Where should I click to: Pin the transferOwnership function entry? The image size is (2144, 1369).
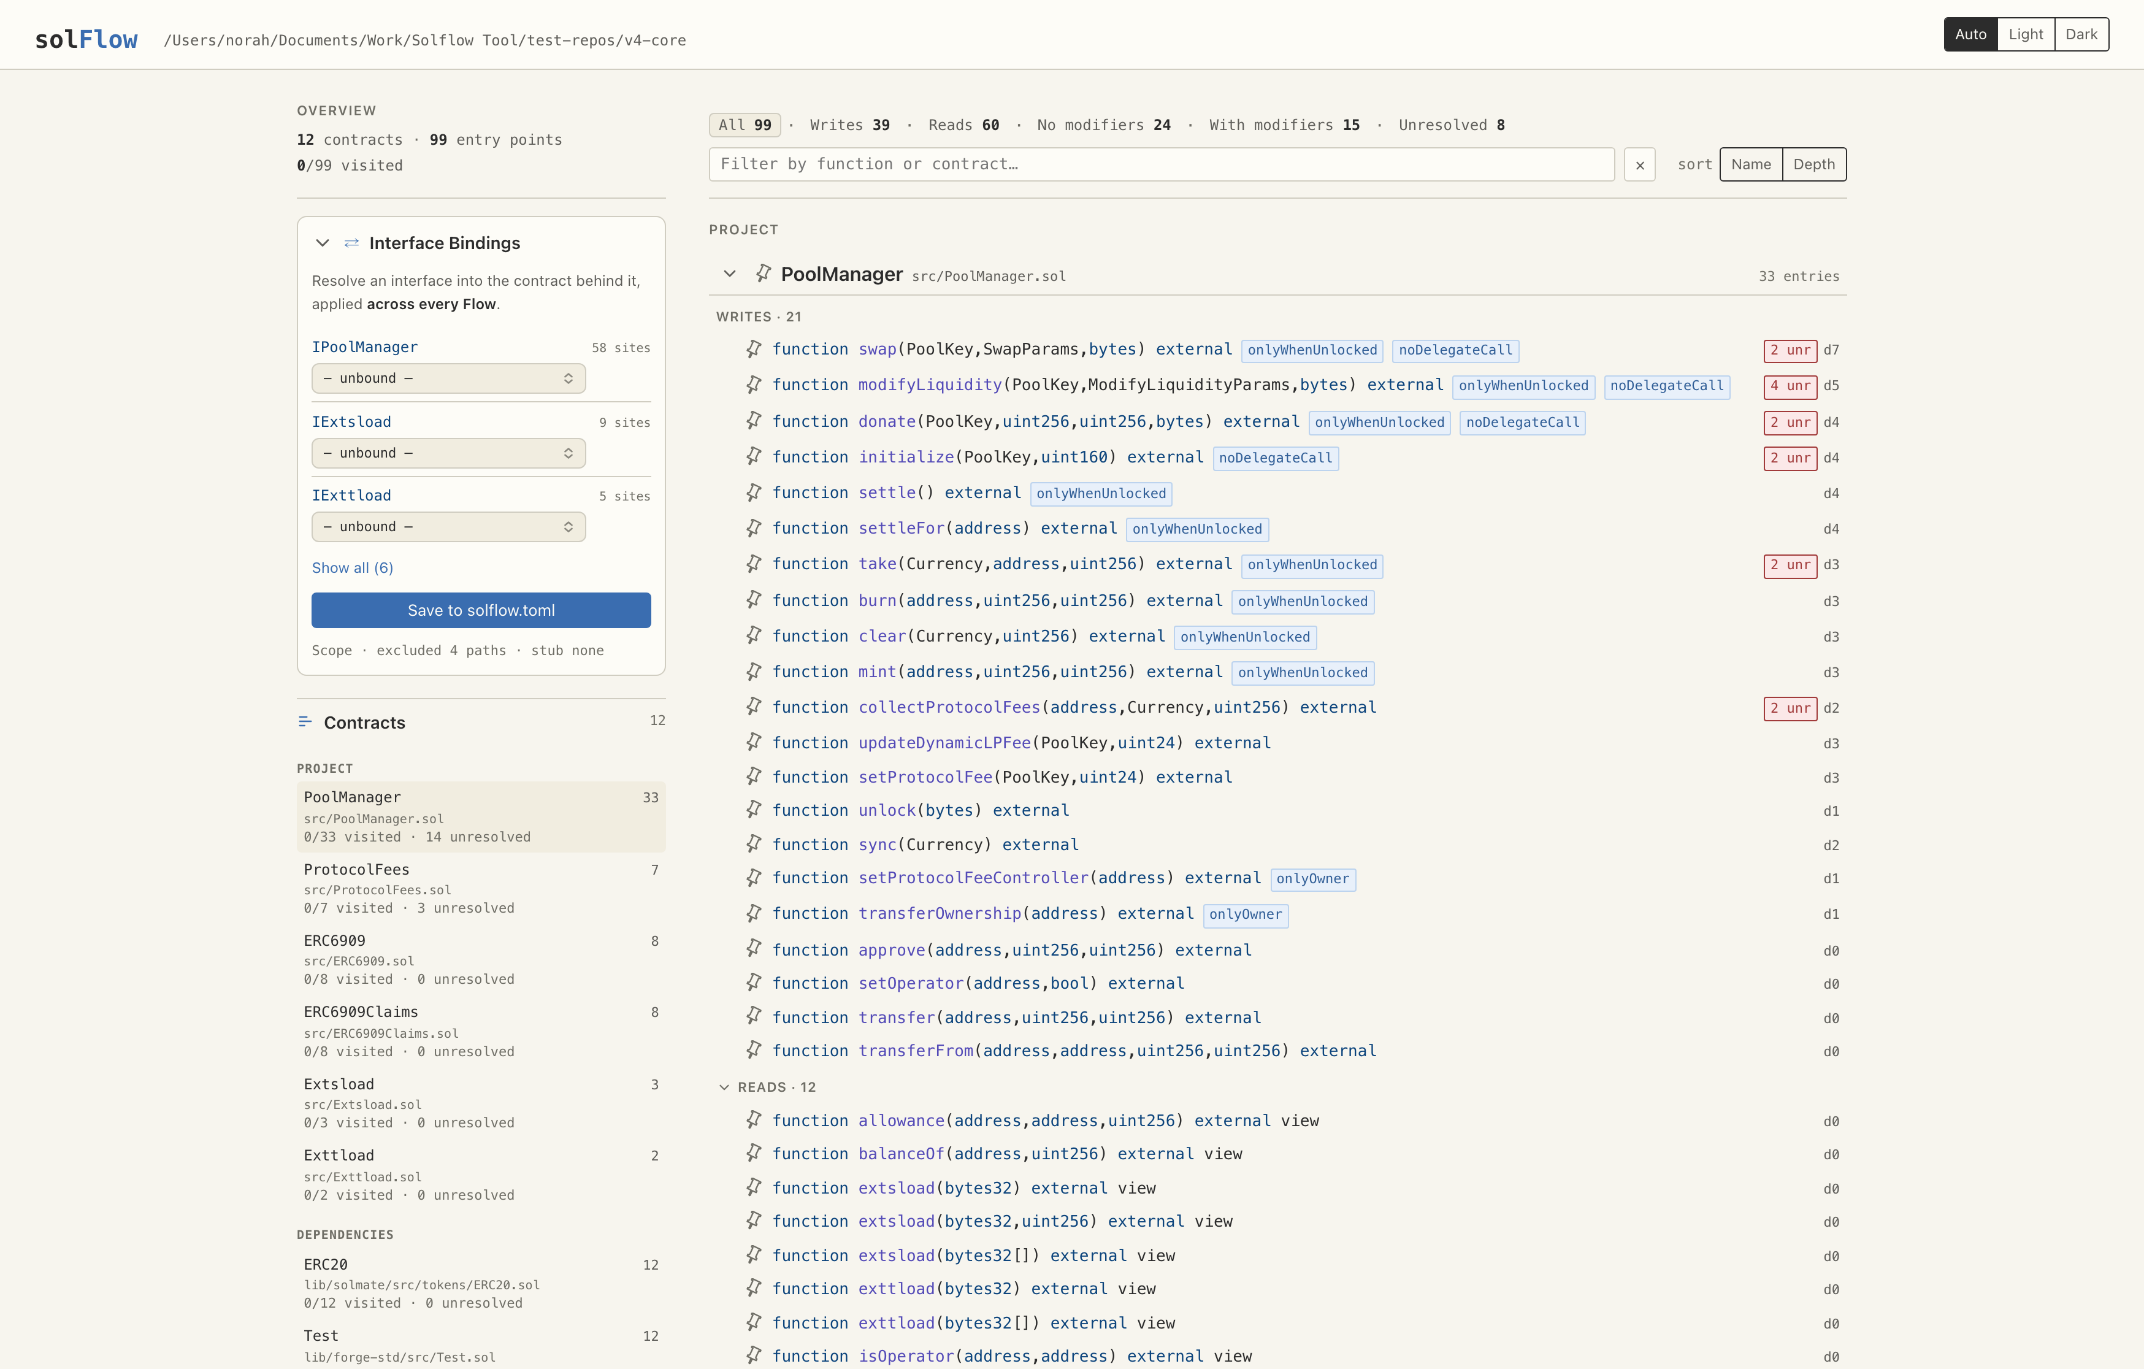(x=754, y=914)
